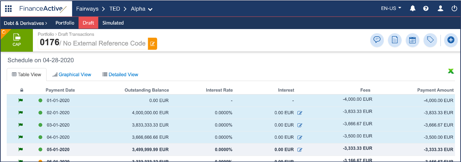
Task: Select Fairways in breadcrumb
Action: (87, 9)
